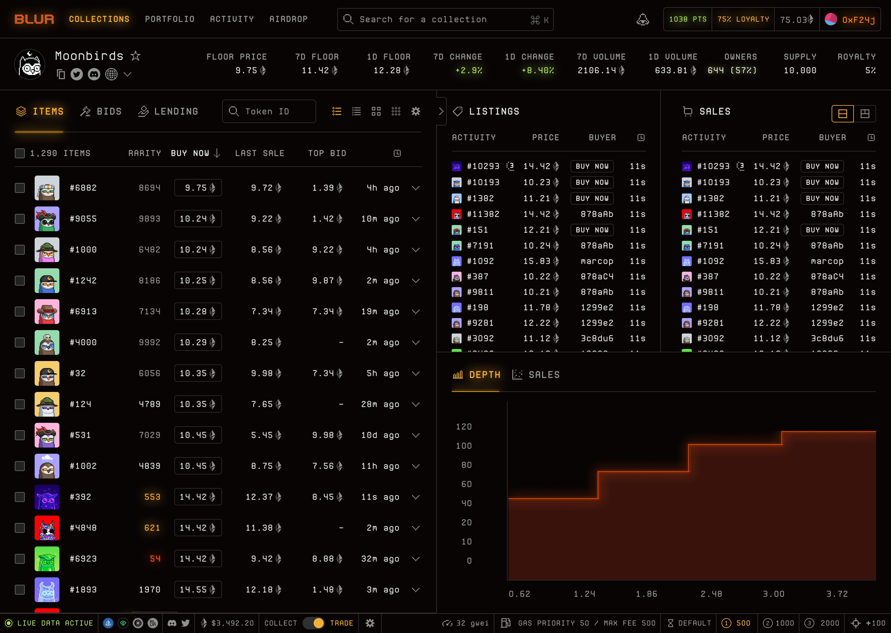Image resolution: width=891 pixels, height=633 pixels.
Task: Check the box for item #392
Action: click(19, 497)
